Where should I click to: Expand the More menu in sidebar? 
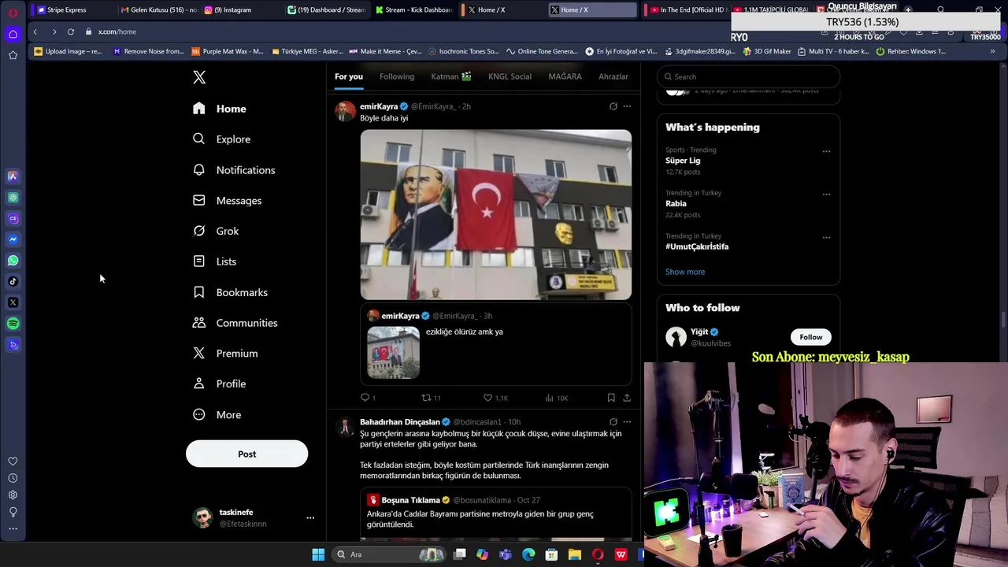pyautogui.click(x=217, y=415)
